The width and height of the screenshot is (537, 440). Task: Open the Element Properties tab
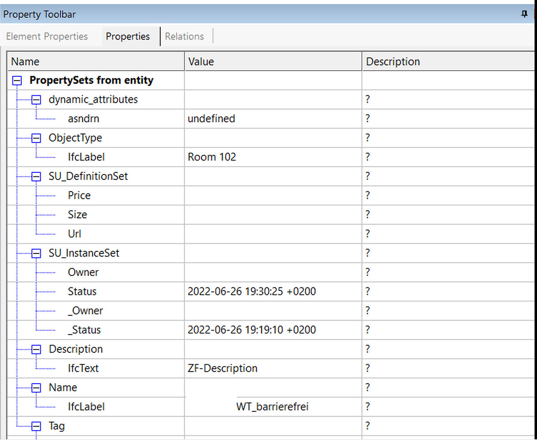(x=46, y=36)
